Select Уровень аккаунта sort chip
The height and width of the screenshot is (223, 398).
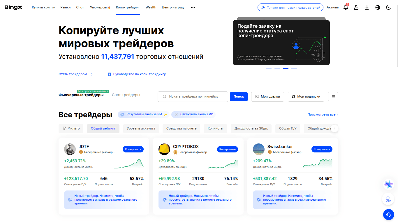141,128
